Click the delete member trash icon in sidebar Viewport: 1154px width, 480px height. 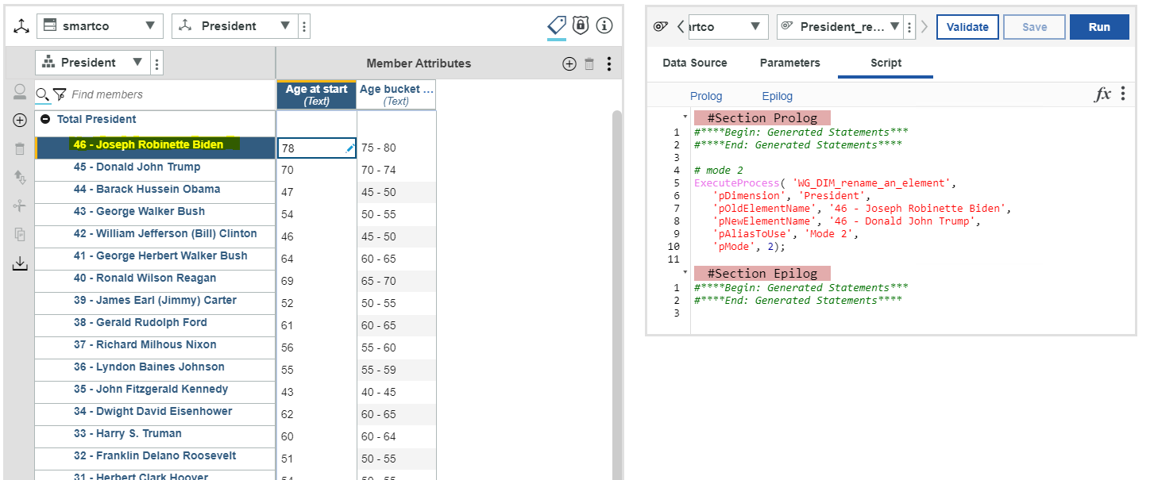pyautogui.click(x=20, y=149)
